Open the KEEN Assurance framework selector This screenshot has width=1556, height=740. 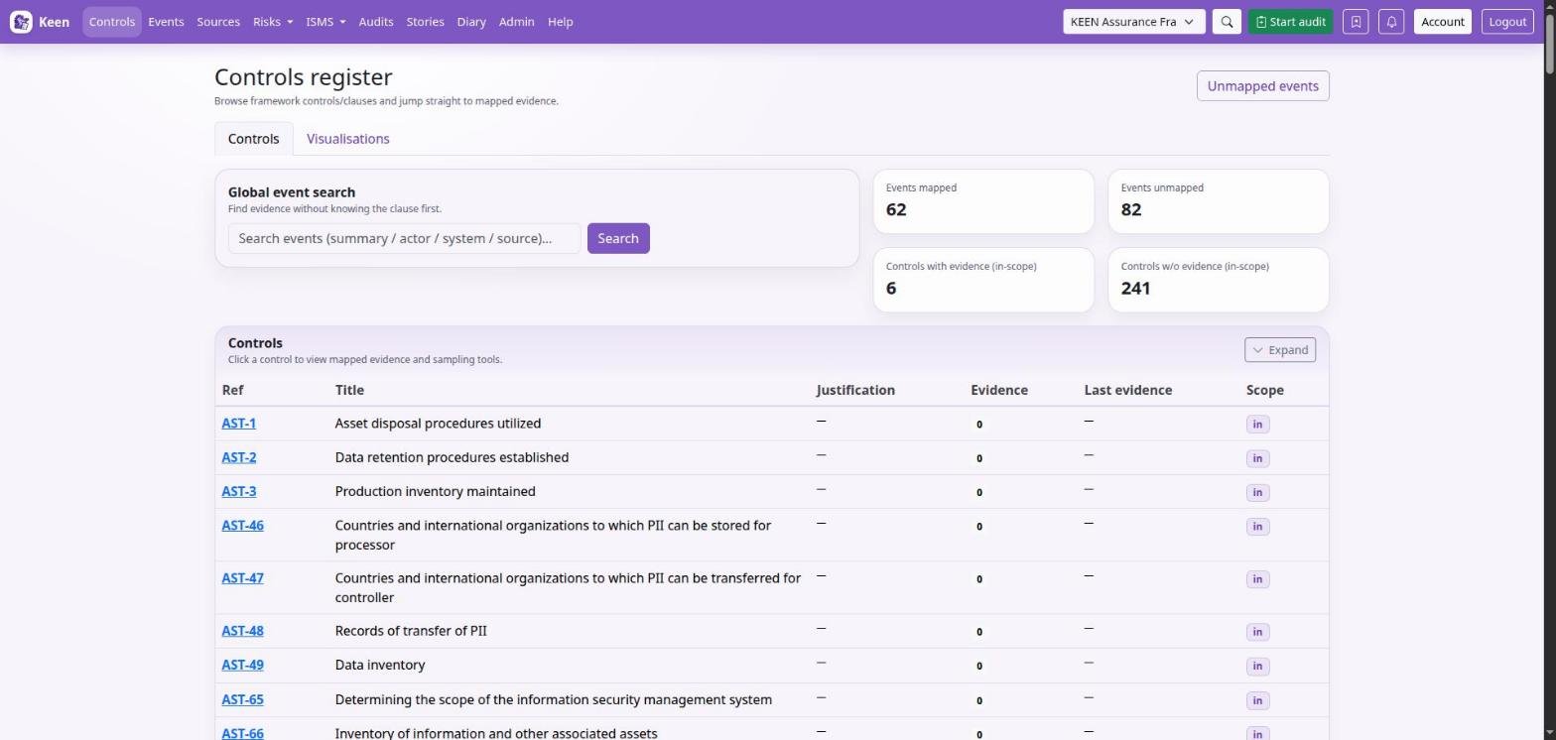[x=1134, y=22]
